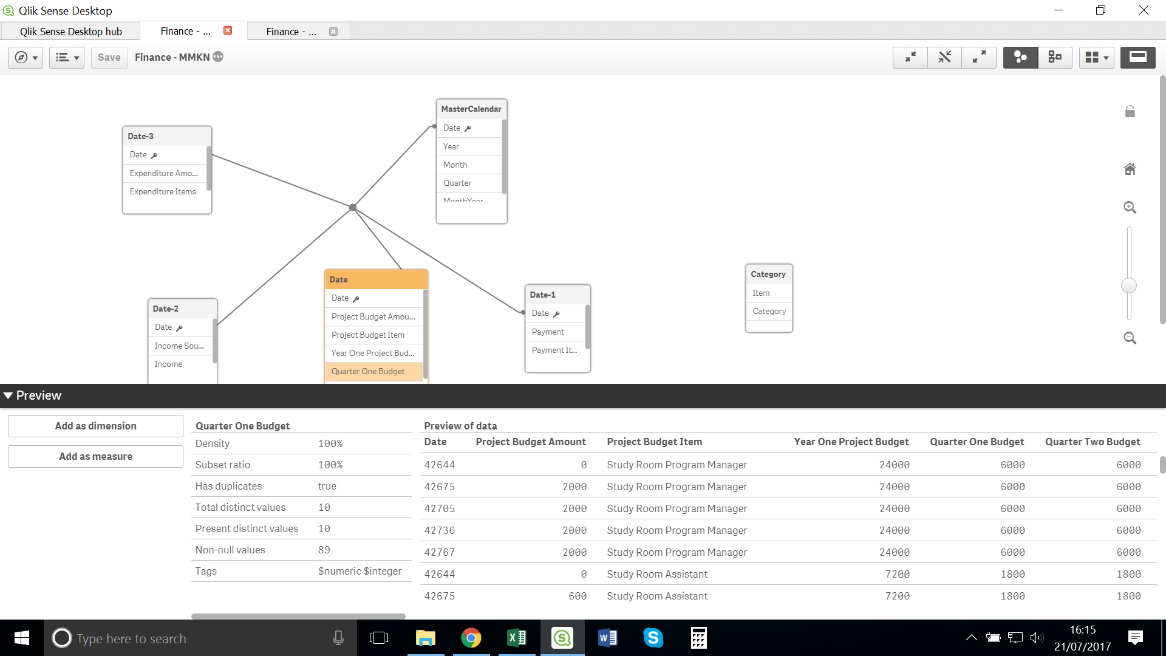Switch to Qlik Sense Desktop hub tab
Viewport: 1166px width, 656px height.
(70, 32)
